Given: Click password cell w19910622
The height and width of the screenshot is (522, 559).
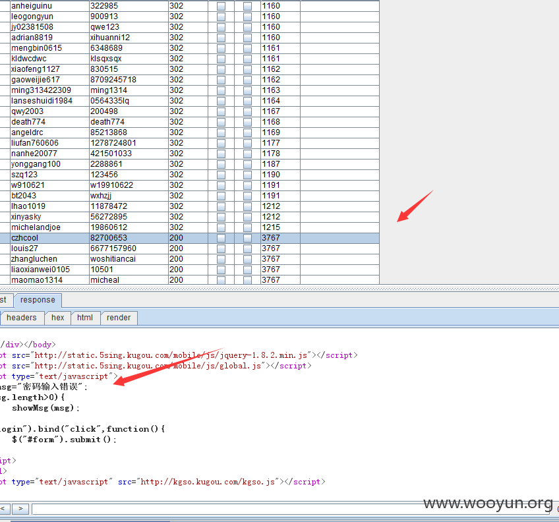Looking at the screenshot, I should point(129,185).
